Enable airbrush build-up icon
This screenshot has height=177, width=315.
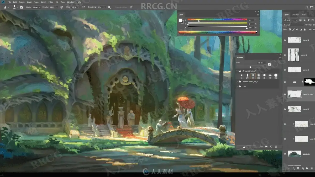[x=83, y=7]
